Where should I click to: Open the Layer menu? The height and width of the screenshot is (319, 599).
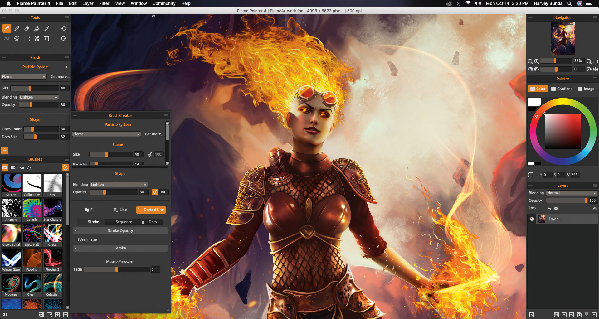(x=88, y=3)
